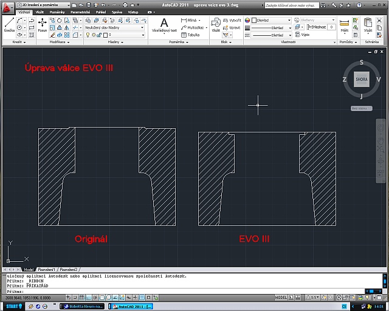
Task: Open the 2D kreslení a poznámka workspace dropdown
Action: click(x=43, y=5)
